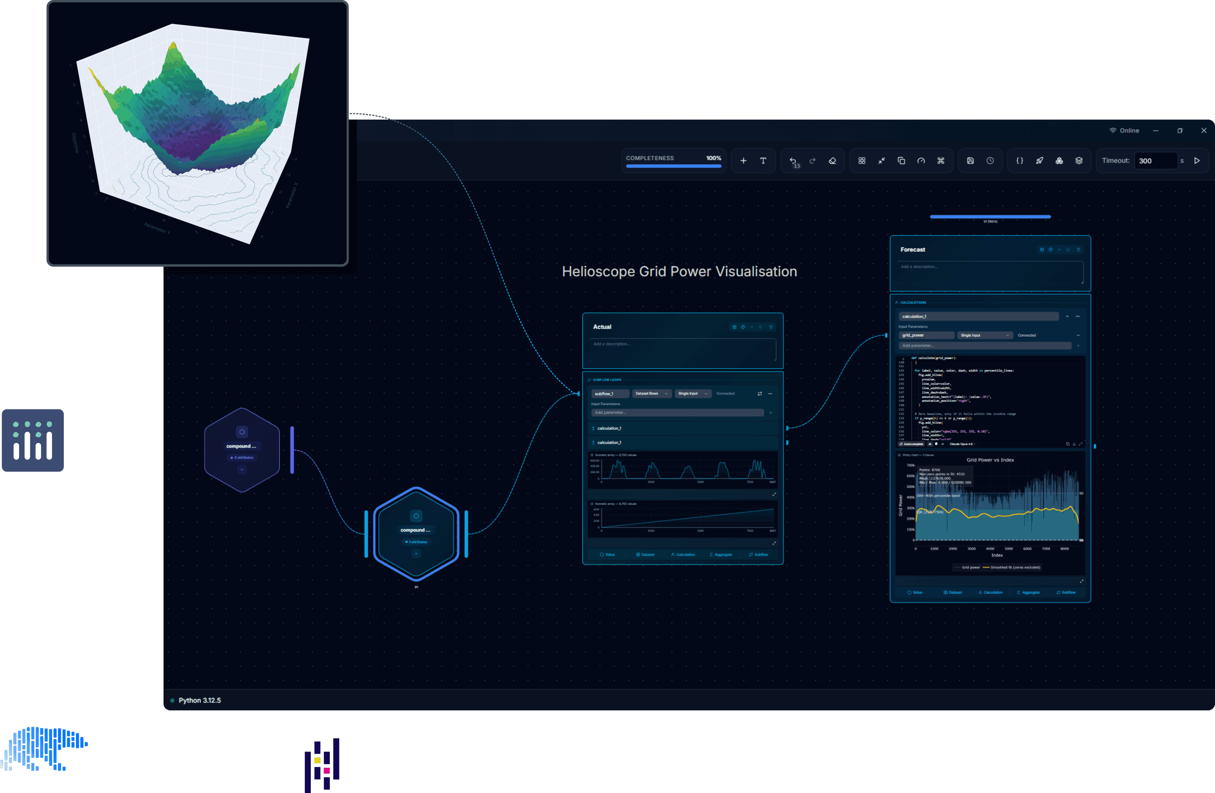Select the Calculation tab in Actual node
1215x793 pixels.
[x=683, y=555]
